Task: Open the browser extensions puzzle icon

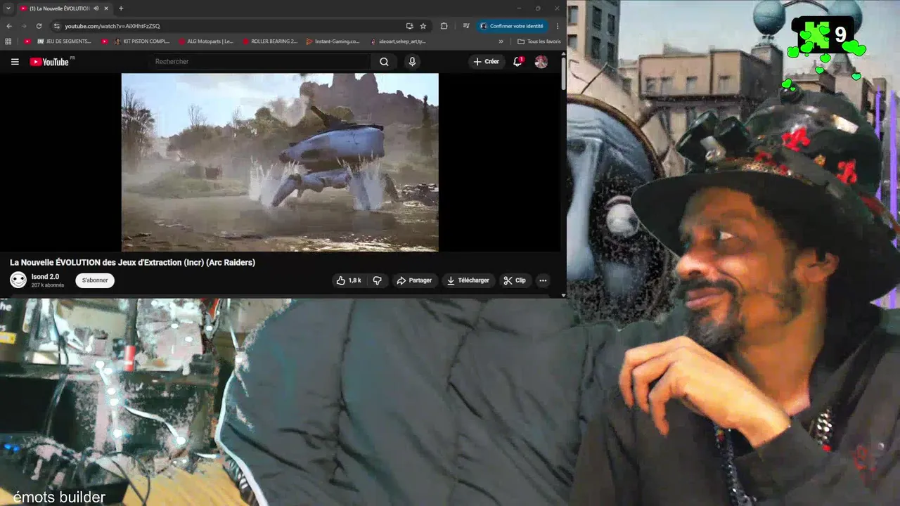Action: pyautogui.click(x=444, y=26)
